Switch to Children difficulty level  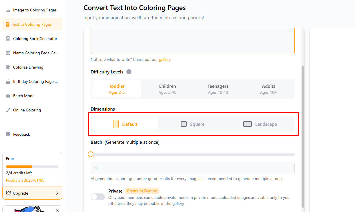(167, 89)
